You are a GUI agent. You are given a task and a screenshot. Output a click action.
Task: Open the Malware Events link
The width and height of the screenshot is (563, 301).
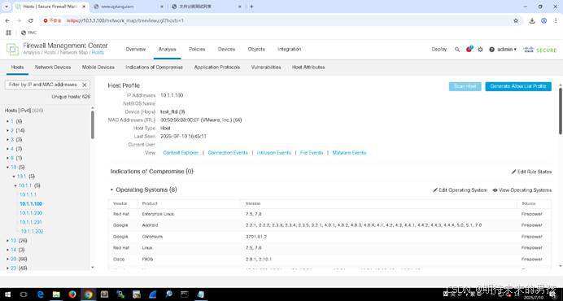[x=349, y=153]
